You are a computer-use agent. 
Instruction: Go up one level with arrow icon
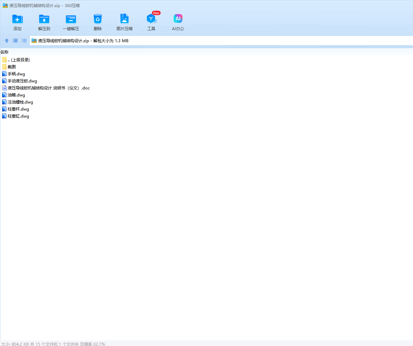pos(7,41)
